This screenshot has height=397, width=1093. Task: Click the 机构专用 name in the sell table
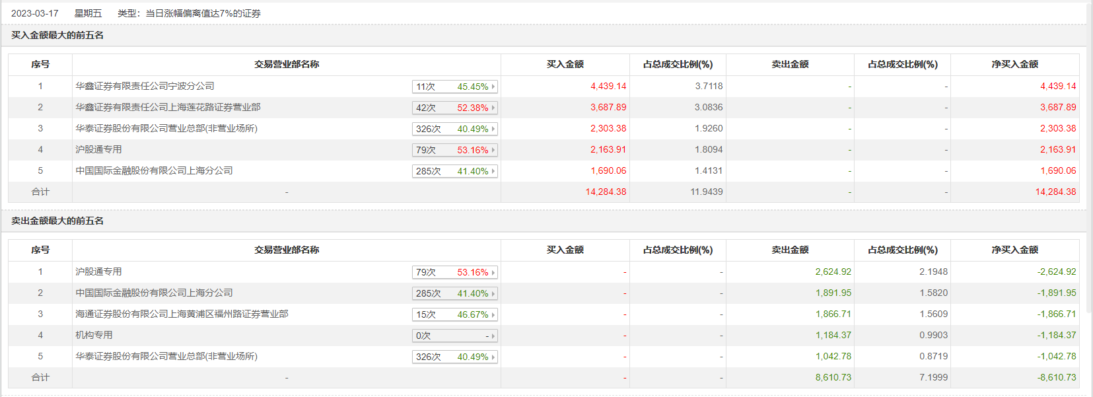[94, 335]
